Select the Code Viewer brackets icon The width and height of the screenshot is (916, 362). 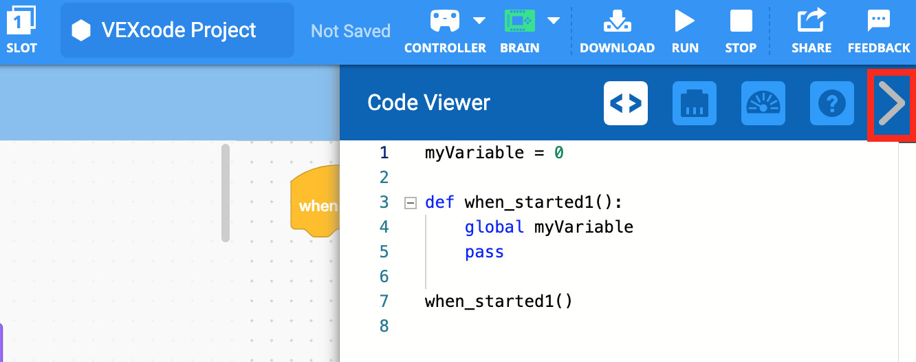pyautogui.click(x=626, y=103)
